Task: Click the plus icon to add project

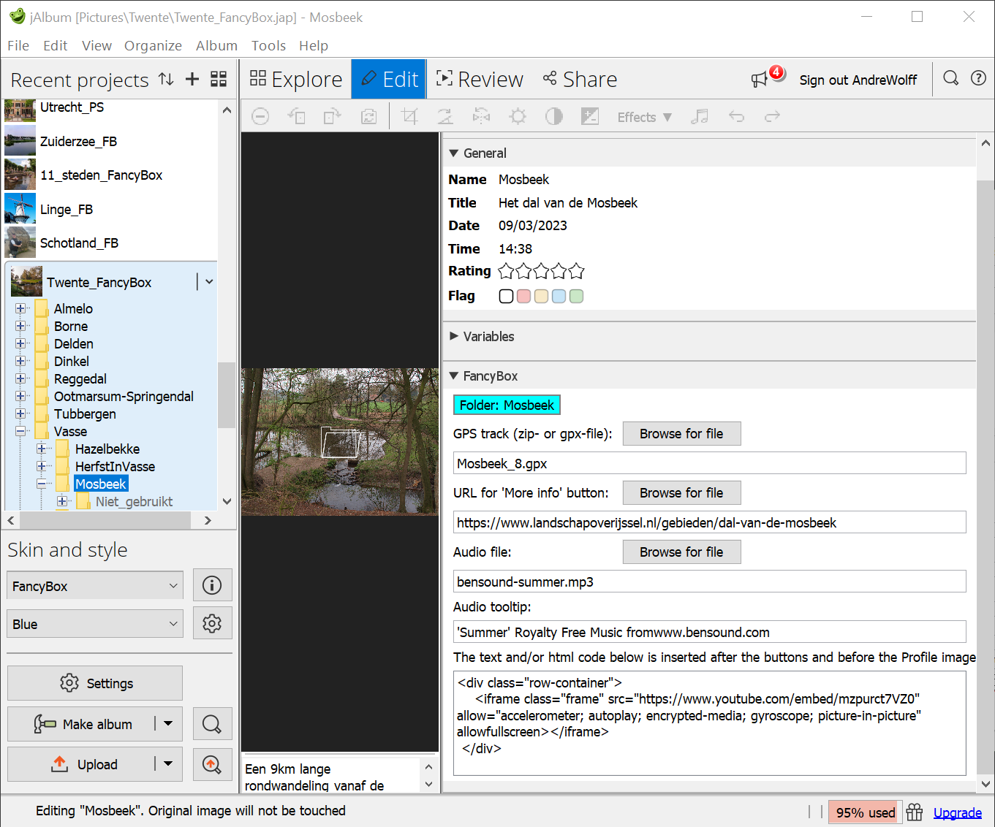Action: (192, 80)
